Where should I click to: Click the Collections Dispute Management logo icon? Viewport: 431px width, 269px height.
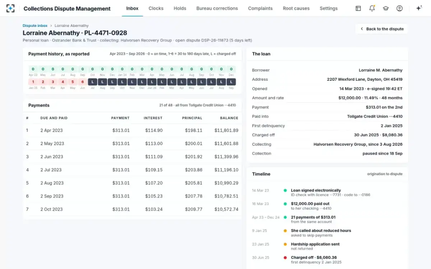(x=11, y=8)
